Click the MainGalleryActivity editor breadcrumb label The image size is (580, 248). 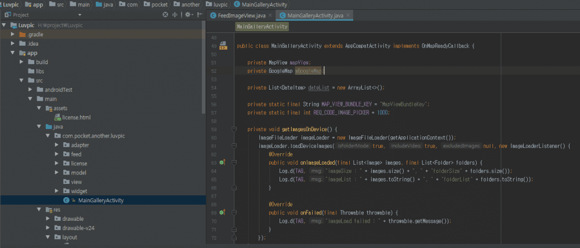click(x=262, y=27)
